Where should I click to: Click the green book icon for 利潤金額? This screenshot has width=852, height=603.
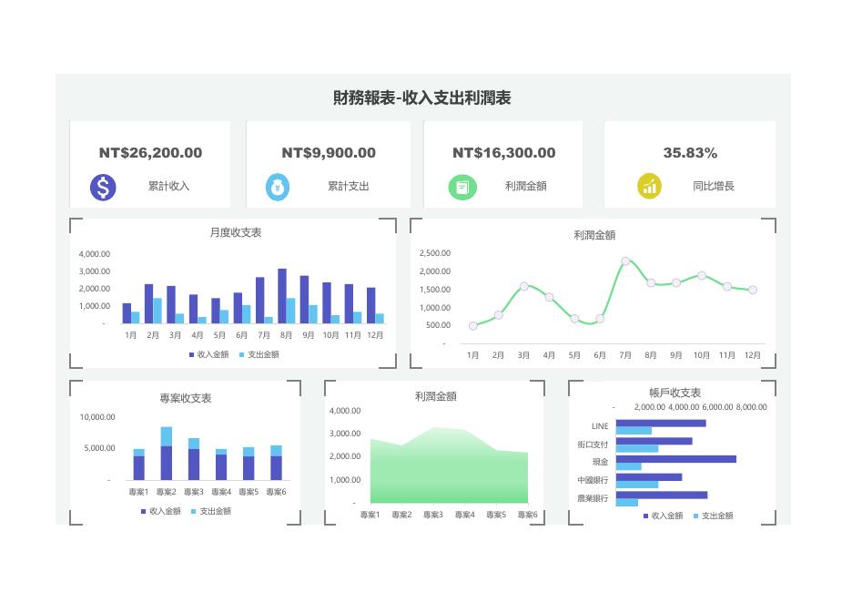coord(462,187)
